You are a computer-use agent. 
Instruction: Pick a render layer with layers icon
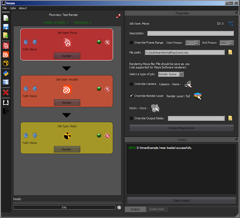(x=198, y=96)
